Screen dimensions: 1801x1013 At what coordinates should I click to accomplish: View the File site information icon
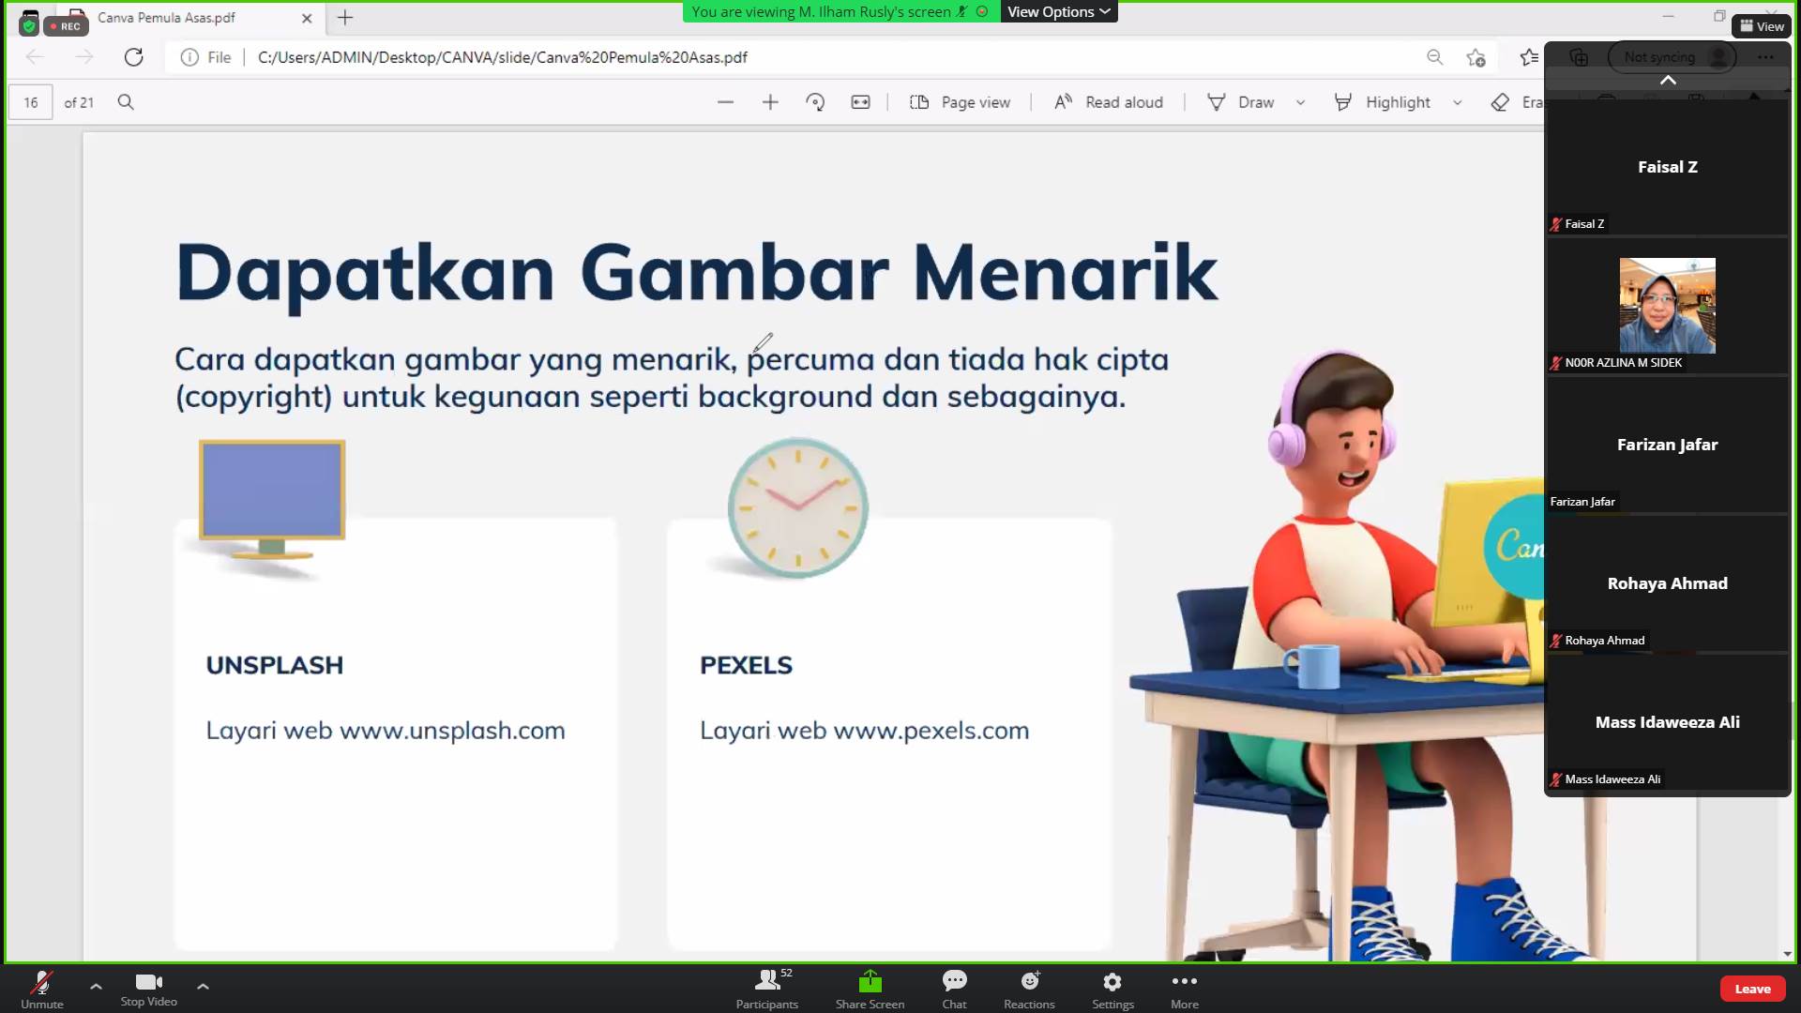(x=189, y=57)
